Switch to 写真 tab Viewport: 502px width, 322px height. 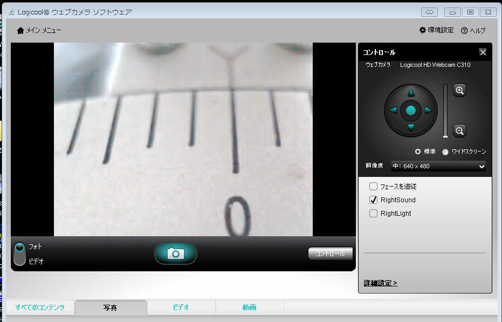111,307
